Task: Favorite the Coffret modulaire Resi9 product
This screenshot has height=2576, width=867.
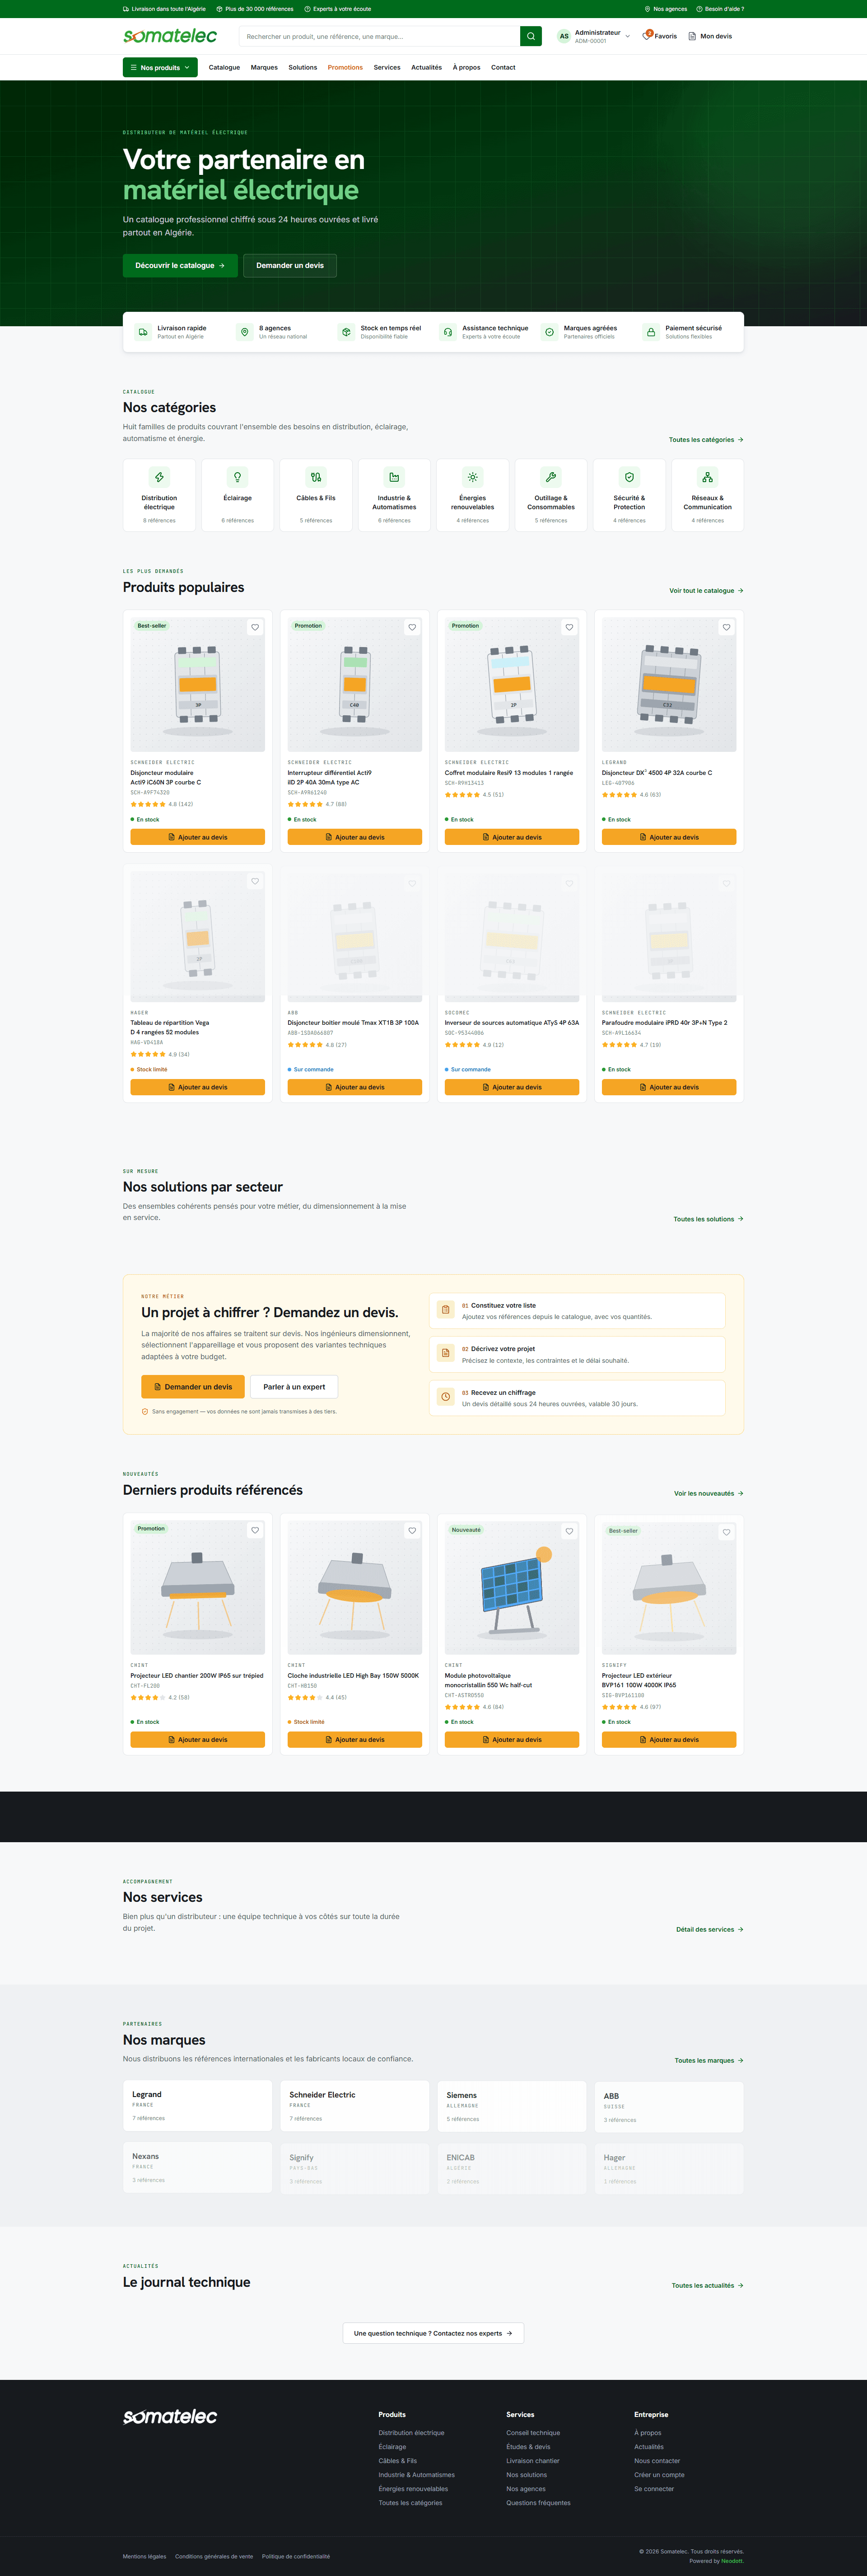Action: coord(569,627)
